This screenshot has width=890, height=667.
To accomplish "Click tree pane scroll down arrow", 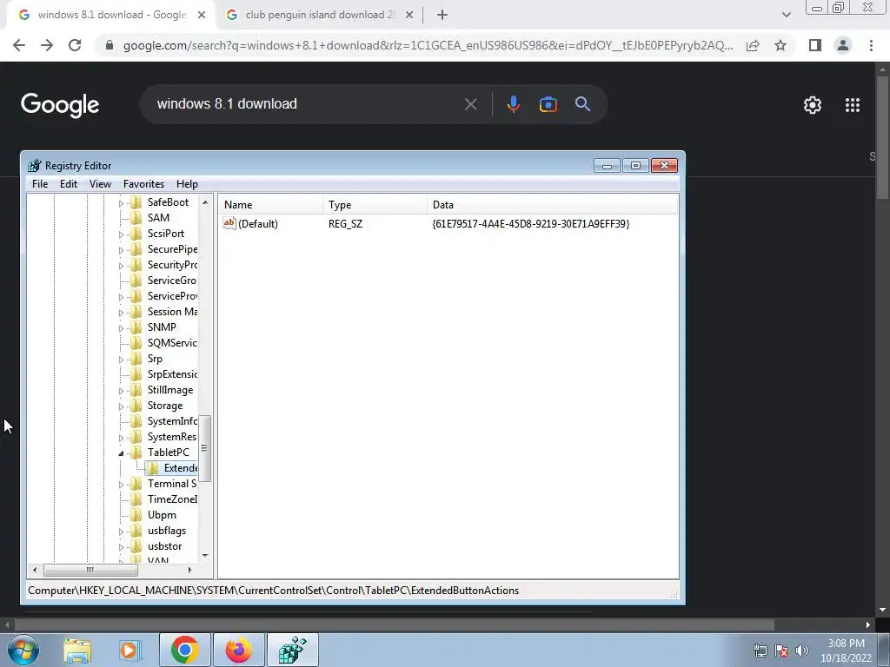I will 205,555.
